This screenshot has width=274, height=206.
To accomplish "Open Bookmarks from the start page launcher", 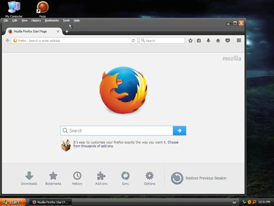I will [53, 178].
